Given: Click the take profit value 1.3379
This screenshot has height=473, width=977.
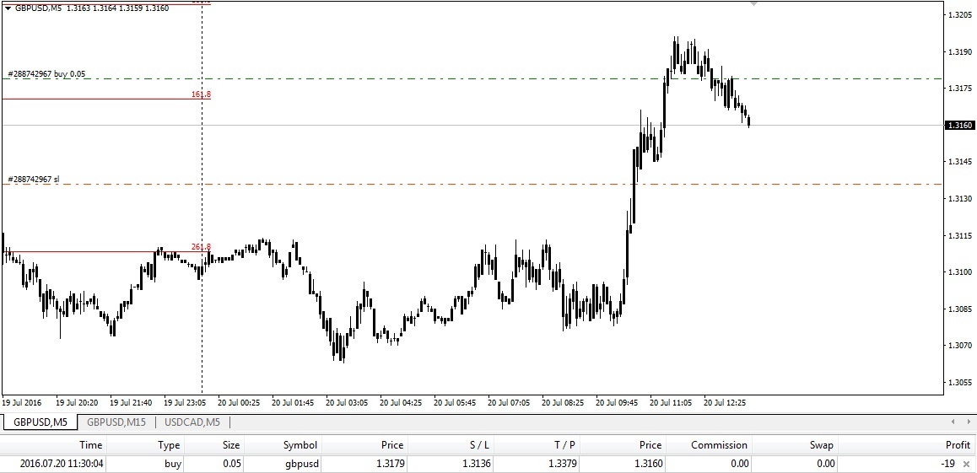Looking at the screenshot, I should pos(562,464).
